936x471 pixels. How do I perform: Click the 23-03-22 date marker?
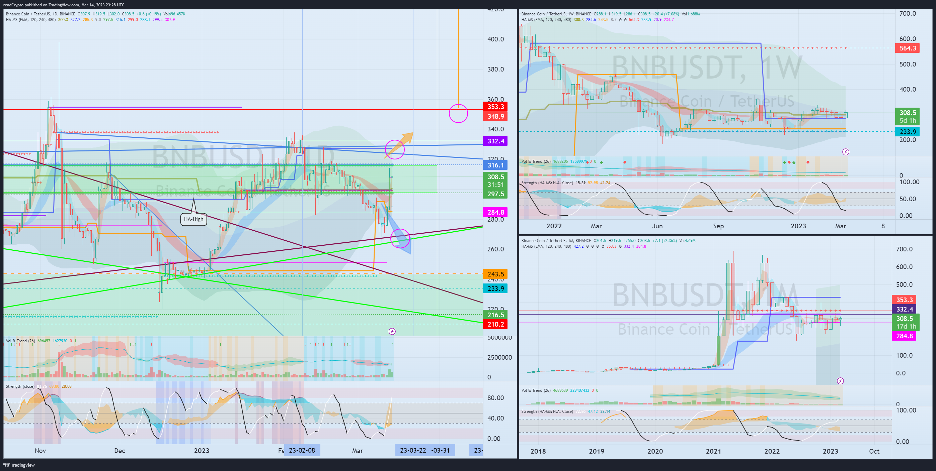(413, 450)
